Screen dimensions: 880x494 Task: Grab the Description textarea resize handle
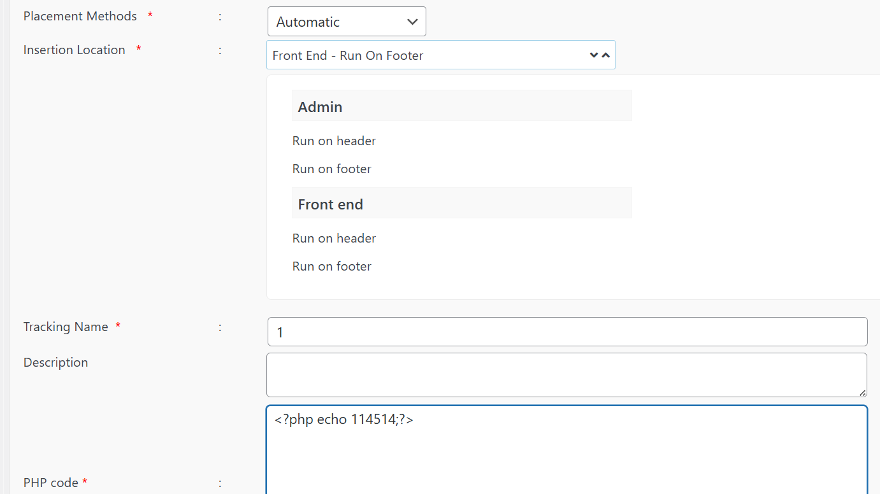862,393
